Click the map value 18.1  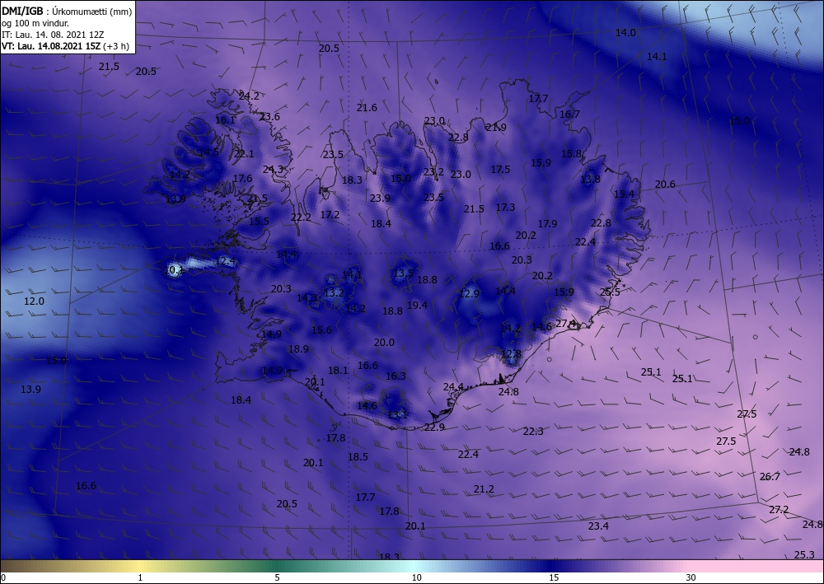click(339, 371)
